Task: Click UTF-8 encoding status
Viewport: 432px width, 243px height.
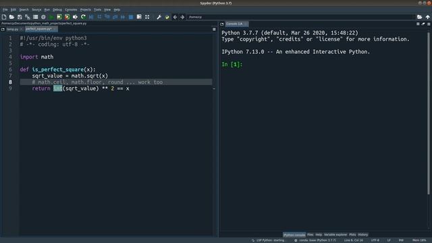Action: (x=375, y=240)
